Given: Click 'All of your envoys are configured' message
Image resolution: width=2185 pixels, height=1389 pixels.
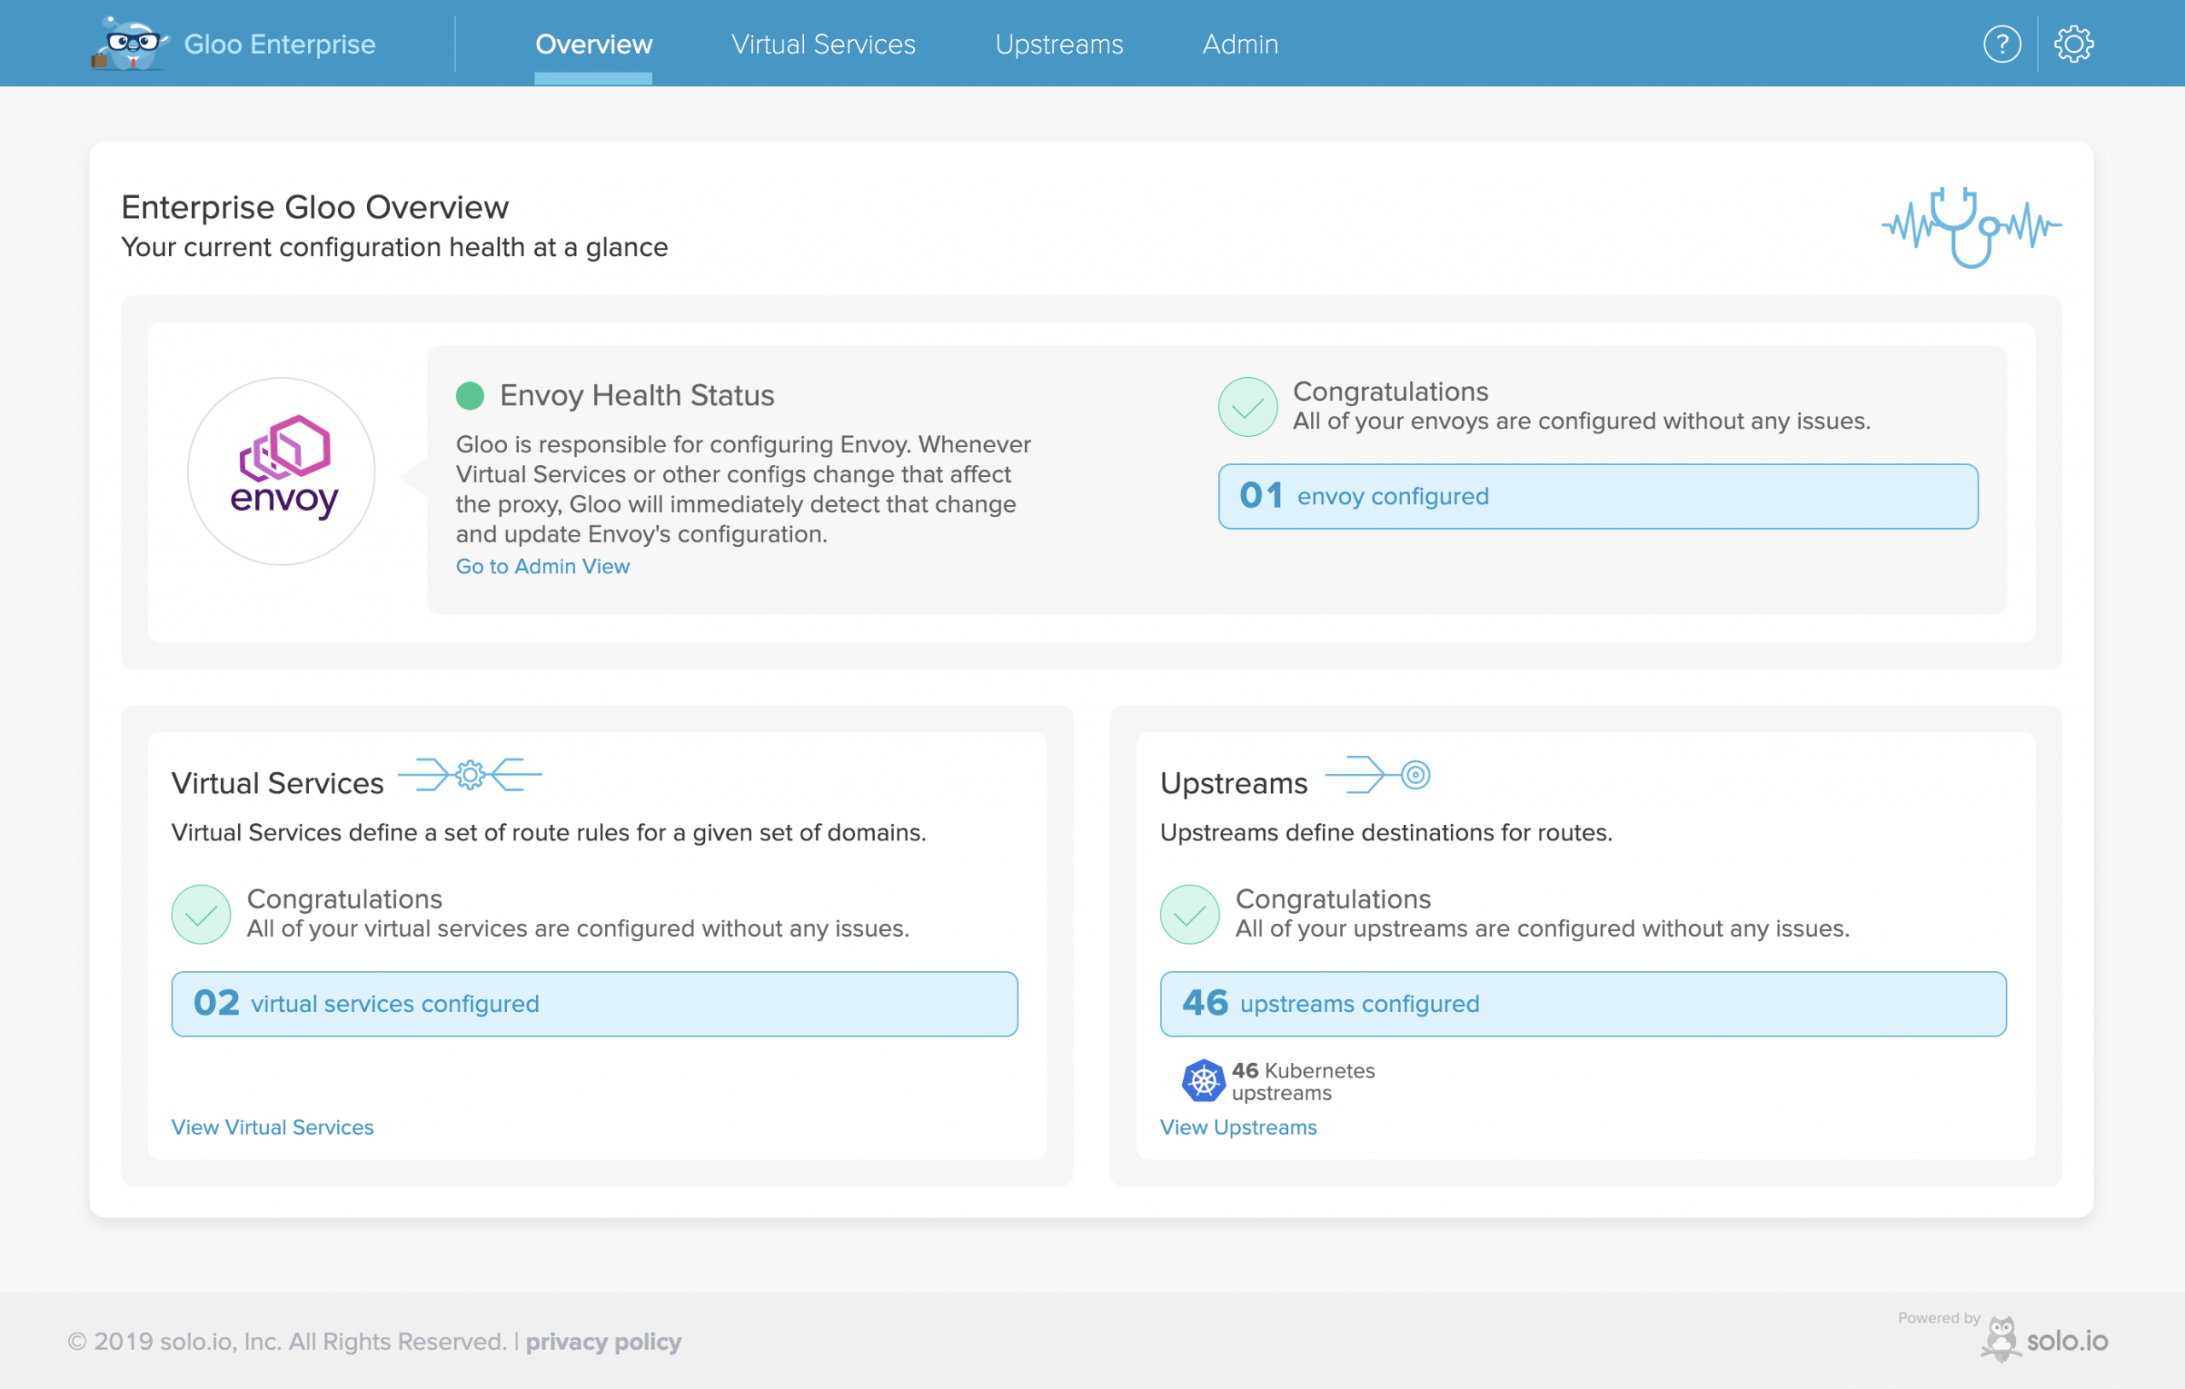Looking at the screenshot, I should (1581, 421).
